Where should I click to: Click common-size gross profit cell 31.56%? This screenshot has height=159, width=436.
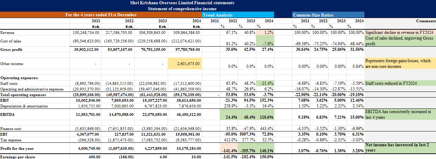tap(355, 49)
